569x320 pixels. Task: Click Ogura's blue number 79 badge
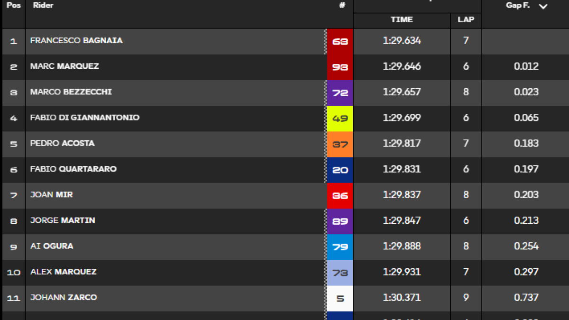(340, 247)
